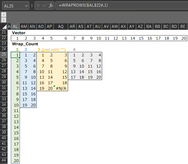Select column header BD
Image resolution: width=188 pixels, height=164 pixels.
(174, 26)
